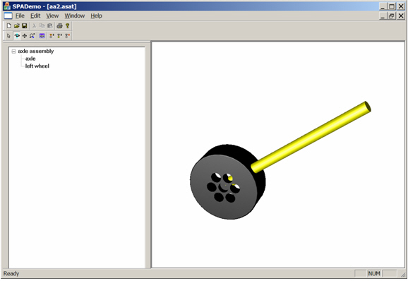Open the SPADemo application icon system menu

(7, 6)
